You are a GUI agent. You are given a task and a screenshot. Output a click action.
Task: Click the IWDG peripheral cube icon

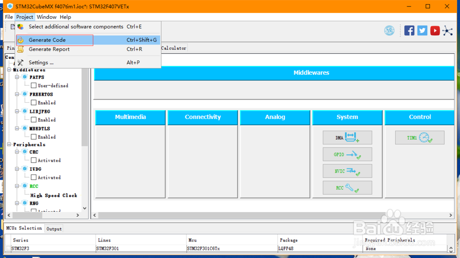25,169
